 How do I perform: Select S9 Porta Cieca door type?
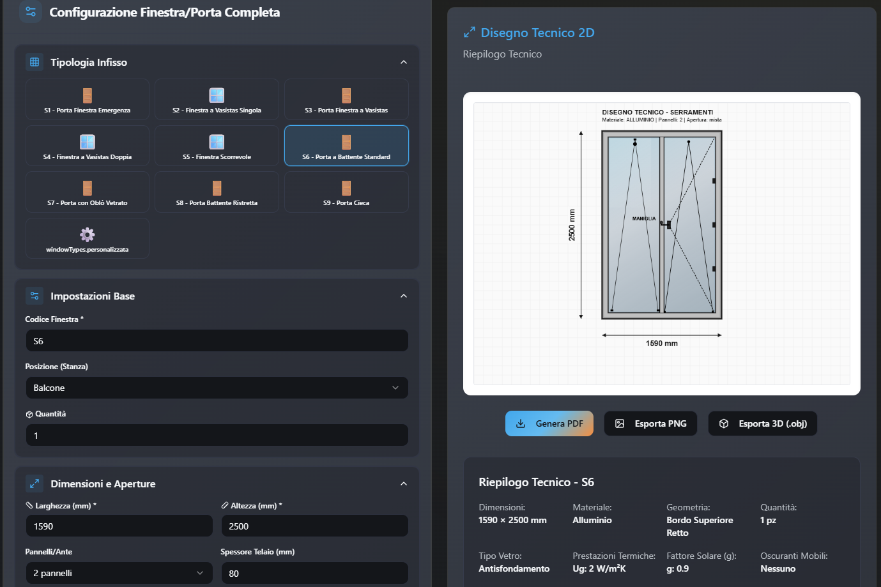pyautogui.click(x=346, y=192)
